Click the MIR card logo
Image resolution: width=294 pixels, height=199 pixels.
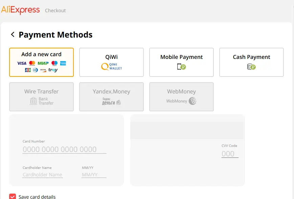pyautogui.click(x=43, y=63)
